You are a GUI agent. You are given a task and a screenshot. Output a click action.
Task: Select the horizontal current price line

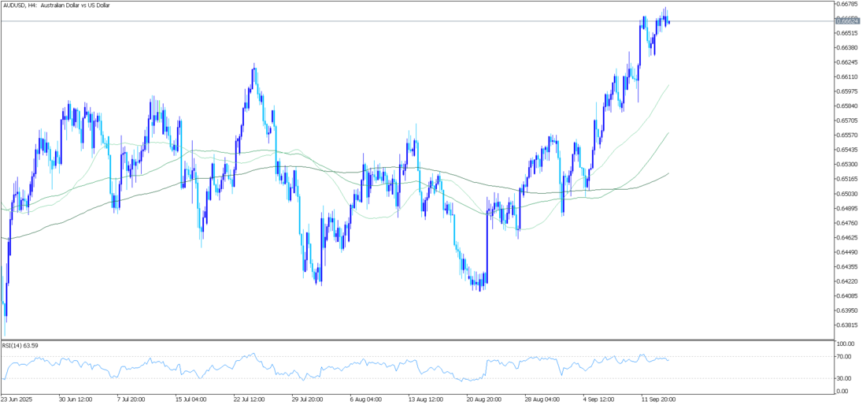(315, 21)
